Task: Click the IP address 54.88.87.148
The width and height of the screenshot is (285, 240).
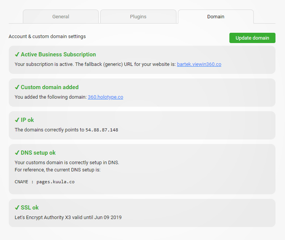Action: coord(102,130)
